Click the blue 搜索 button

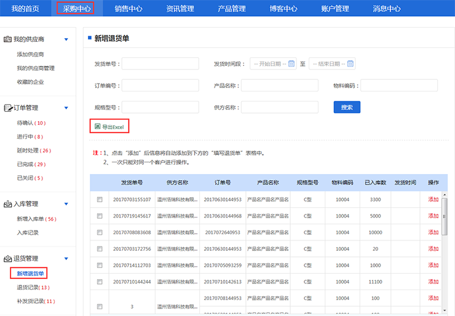(x=347, y=107)
